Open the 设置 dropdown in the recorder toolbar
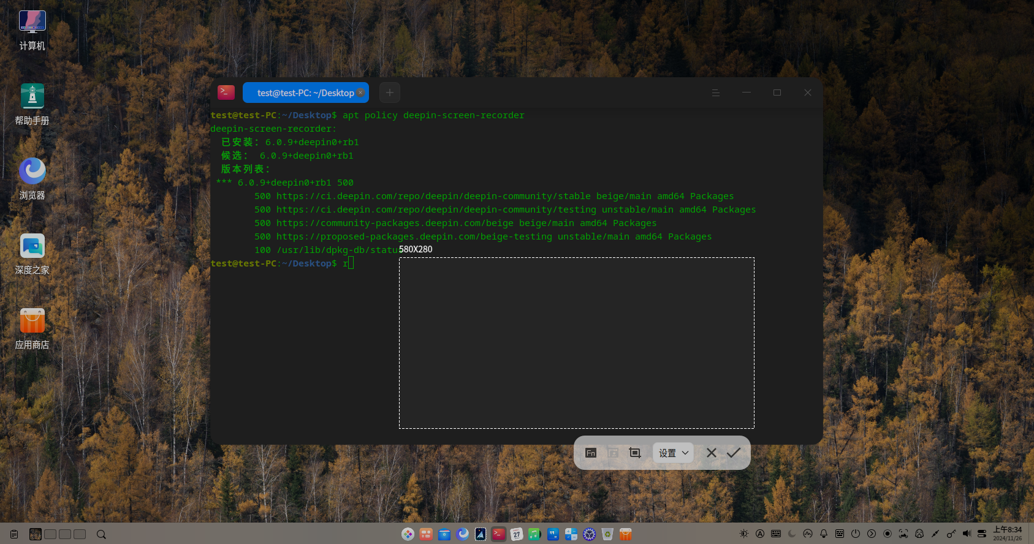 (673, 453)
